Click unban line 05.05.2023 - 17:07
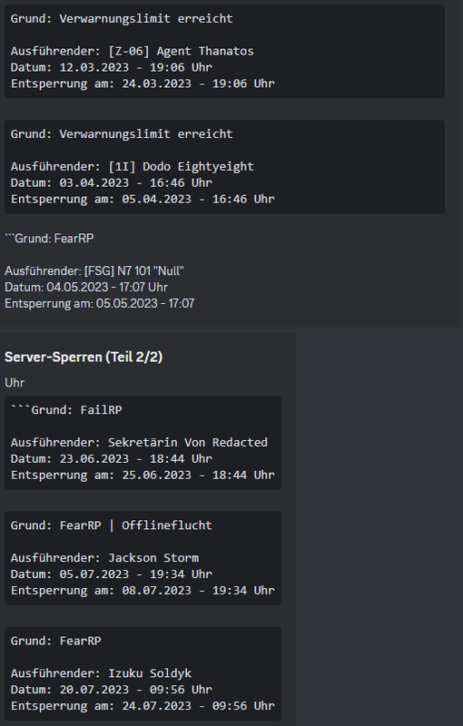This screenshot has width=463, height=726. [100, 303]
